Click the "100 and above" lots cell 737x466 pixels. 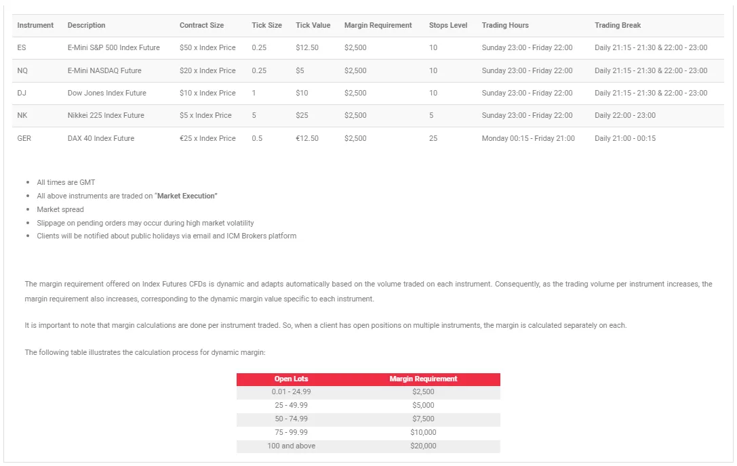click(292, 446)
